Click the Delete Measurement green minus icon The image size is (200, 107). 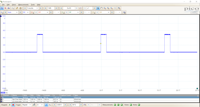pyautogui.click(x=118, y=105)
